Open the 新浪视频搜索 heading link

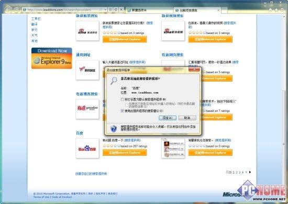(172, 16)
